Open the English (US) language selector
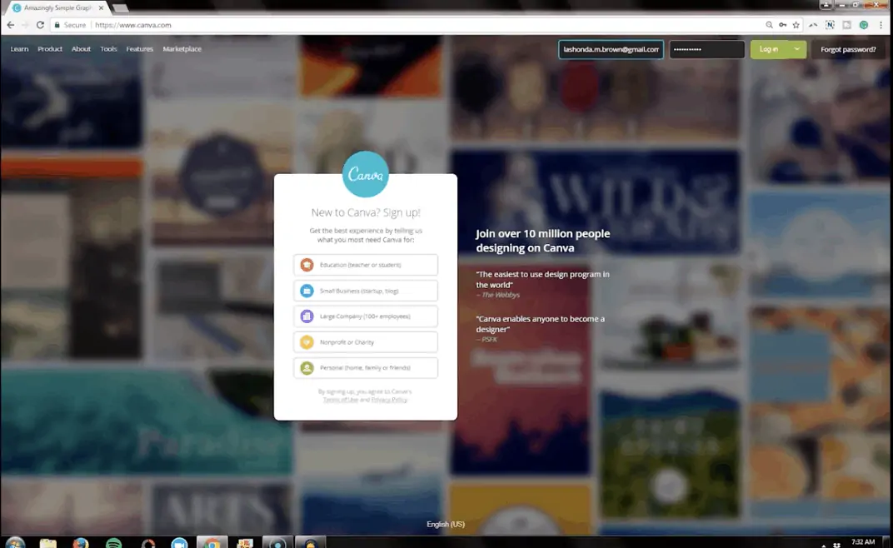Viewport: 893px width, 548px height. (446, 524)
